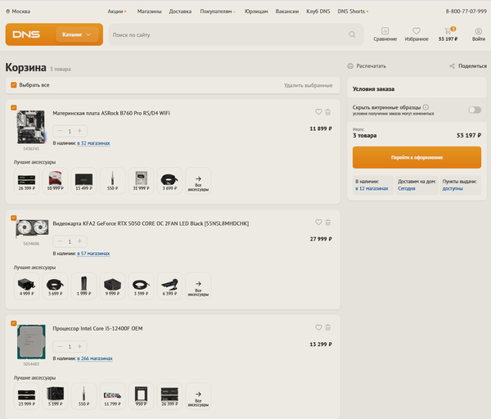Increase quantity of KFA2 video card
Image resolution: width=491 pixels, height=419 pixels.
pos(79,241)
